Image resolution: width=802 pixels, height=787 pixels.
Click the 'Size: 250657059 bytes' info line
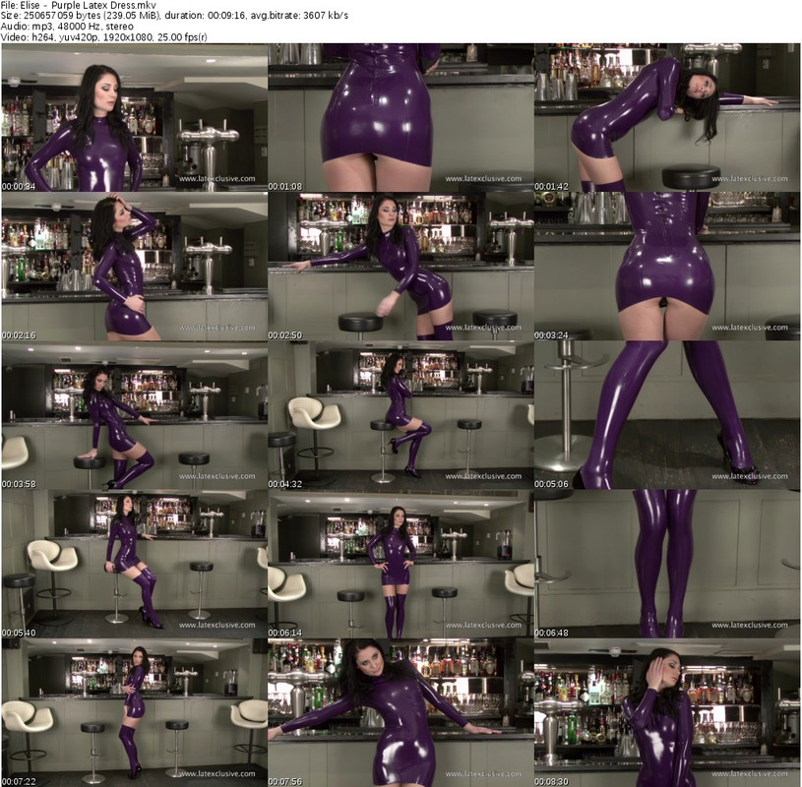pos(174,16)
